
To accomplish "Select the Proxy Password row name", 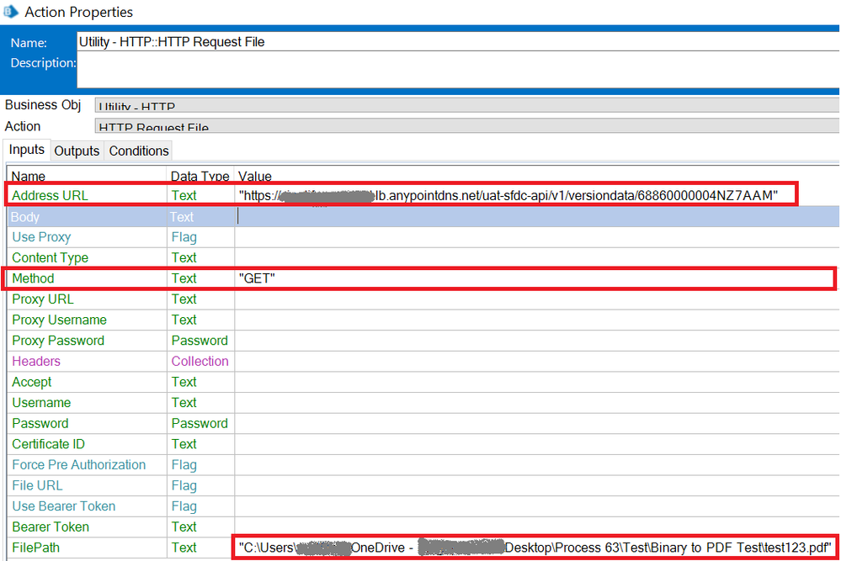I will [x=58, y=341].
